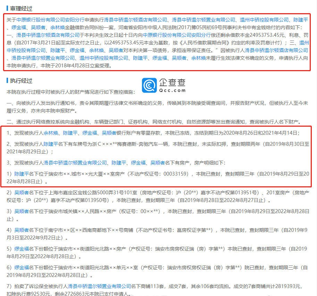Click '邕房权证字第**' certificate text
The image size is (317, 296).
[194, 230]
